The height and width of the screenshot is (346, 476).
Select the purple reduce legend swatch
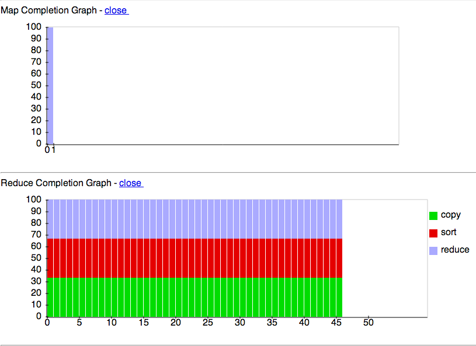pos(433,250)
